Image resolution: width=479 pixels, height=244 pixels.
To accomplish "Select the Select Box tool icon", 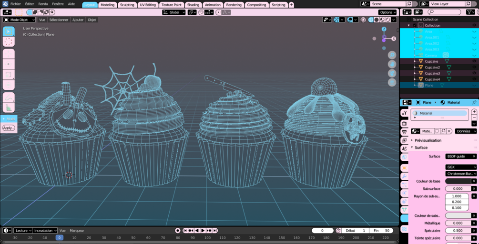I will [9, 31].
